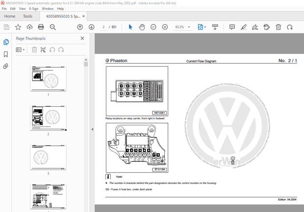Select the arrow selection tool
Image resolution: width=304 pixels, height=212 pixels.
pyautogui.click(x=130, y=27)
